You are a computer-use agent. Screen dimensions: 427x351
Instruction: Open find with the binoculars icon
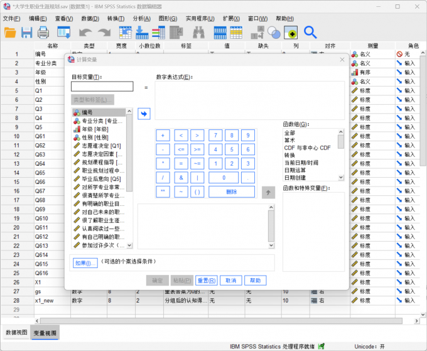tap(199, 33)
